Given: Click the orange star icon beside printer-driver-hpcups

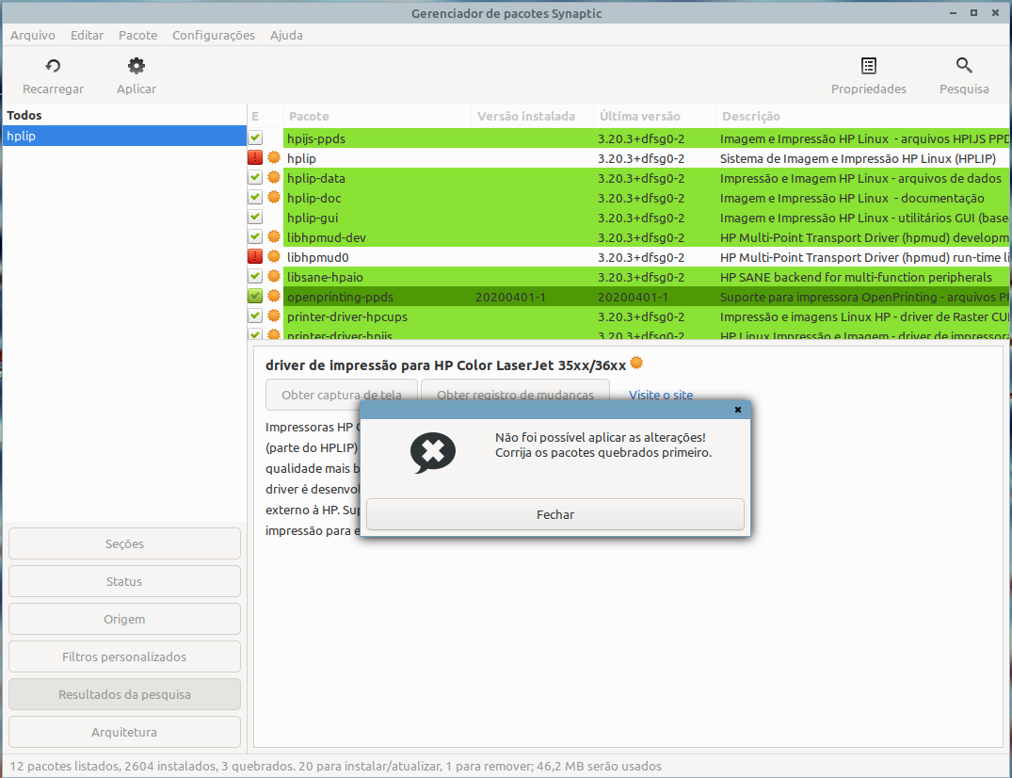Looking at the screenshot, I should coord(274,316).
